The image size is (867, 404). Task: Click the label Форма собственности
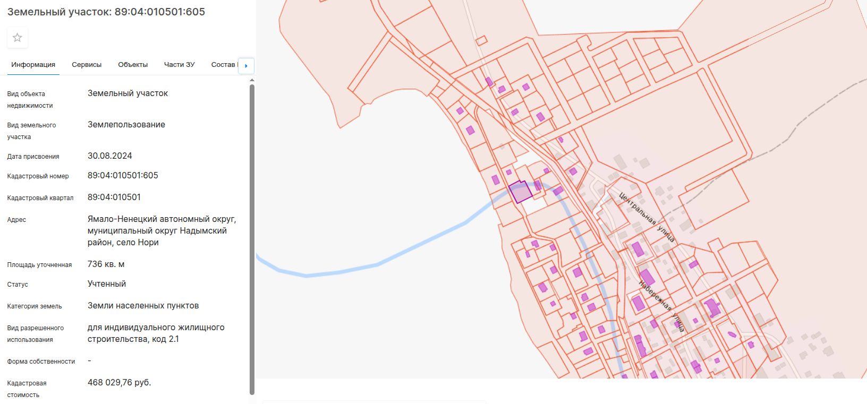[41, 362]
